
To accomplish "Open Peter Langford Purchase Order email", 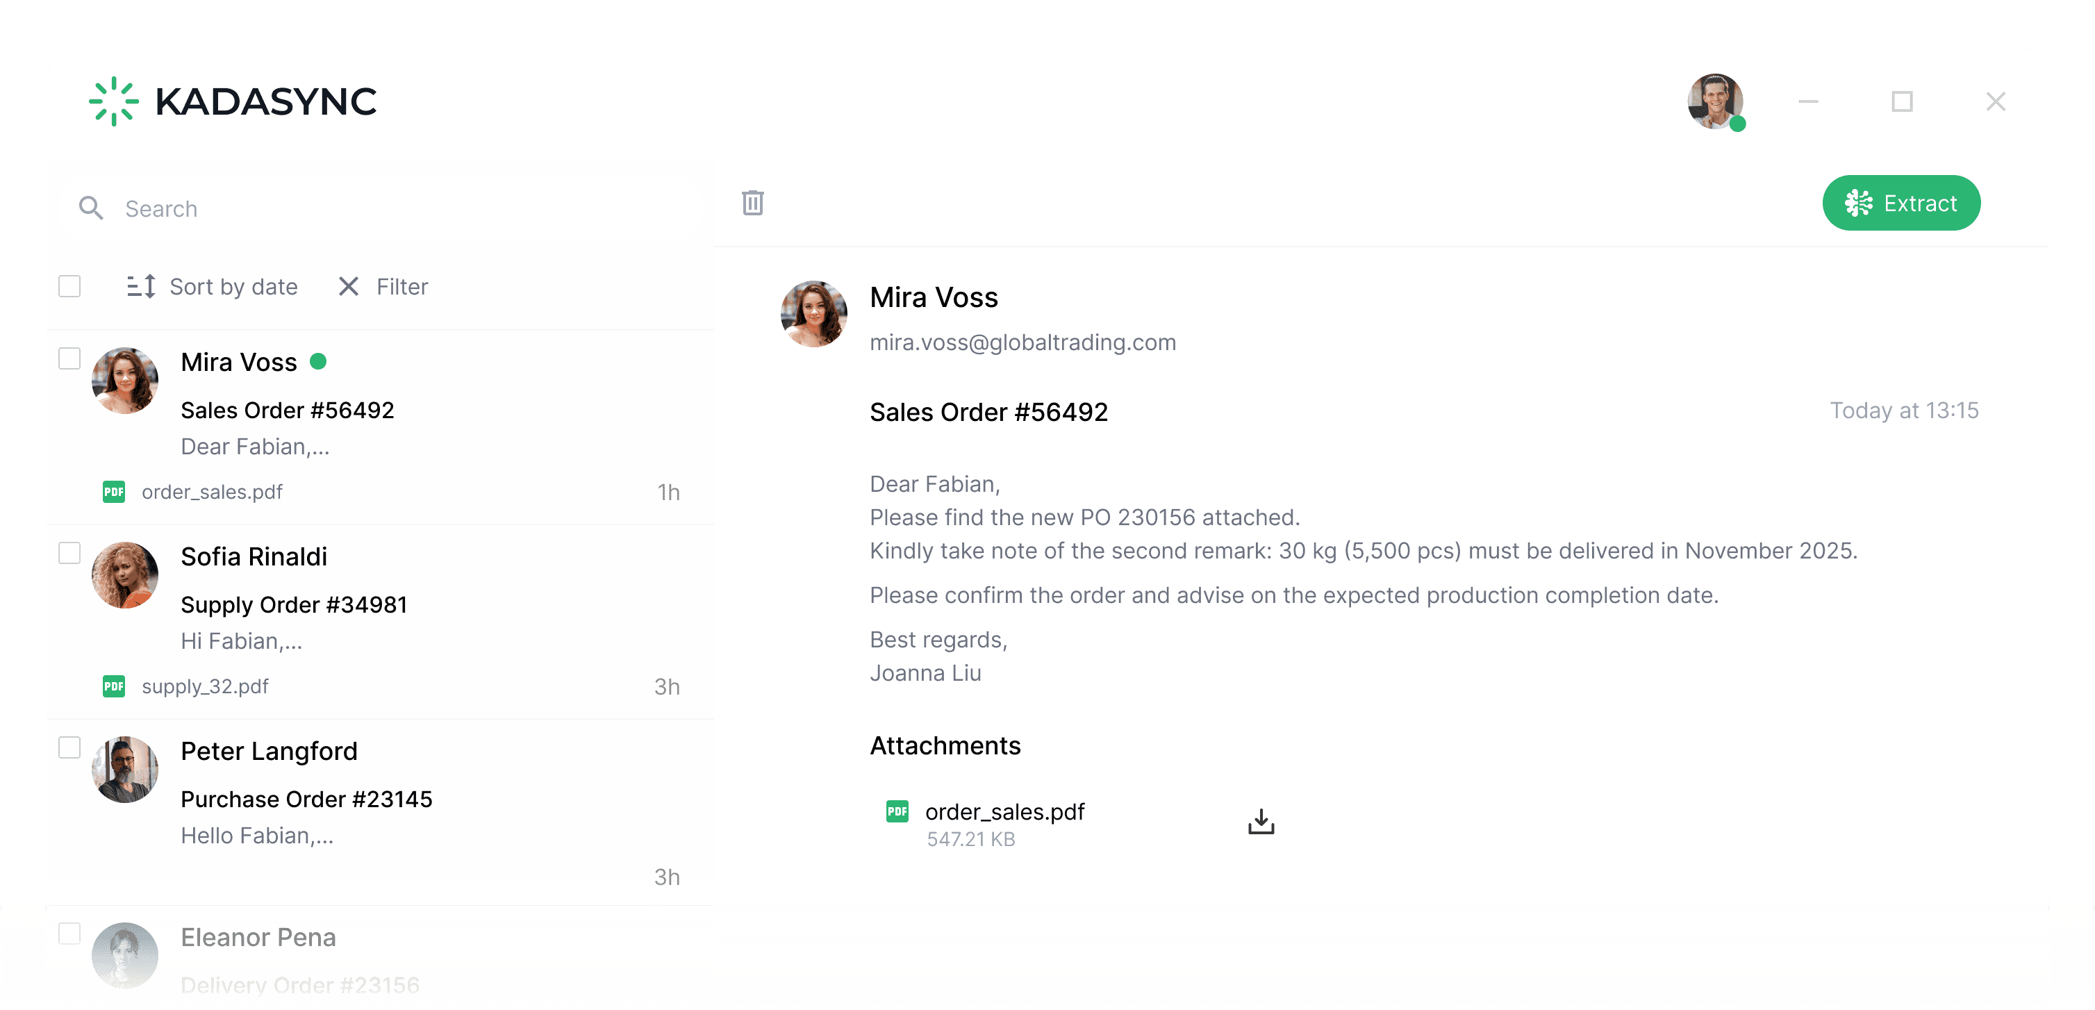I will click(306, 799).
